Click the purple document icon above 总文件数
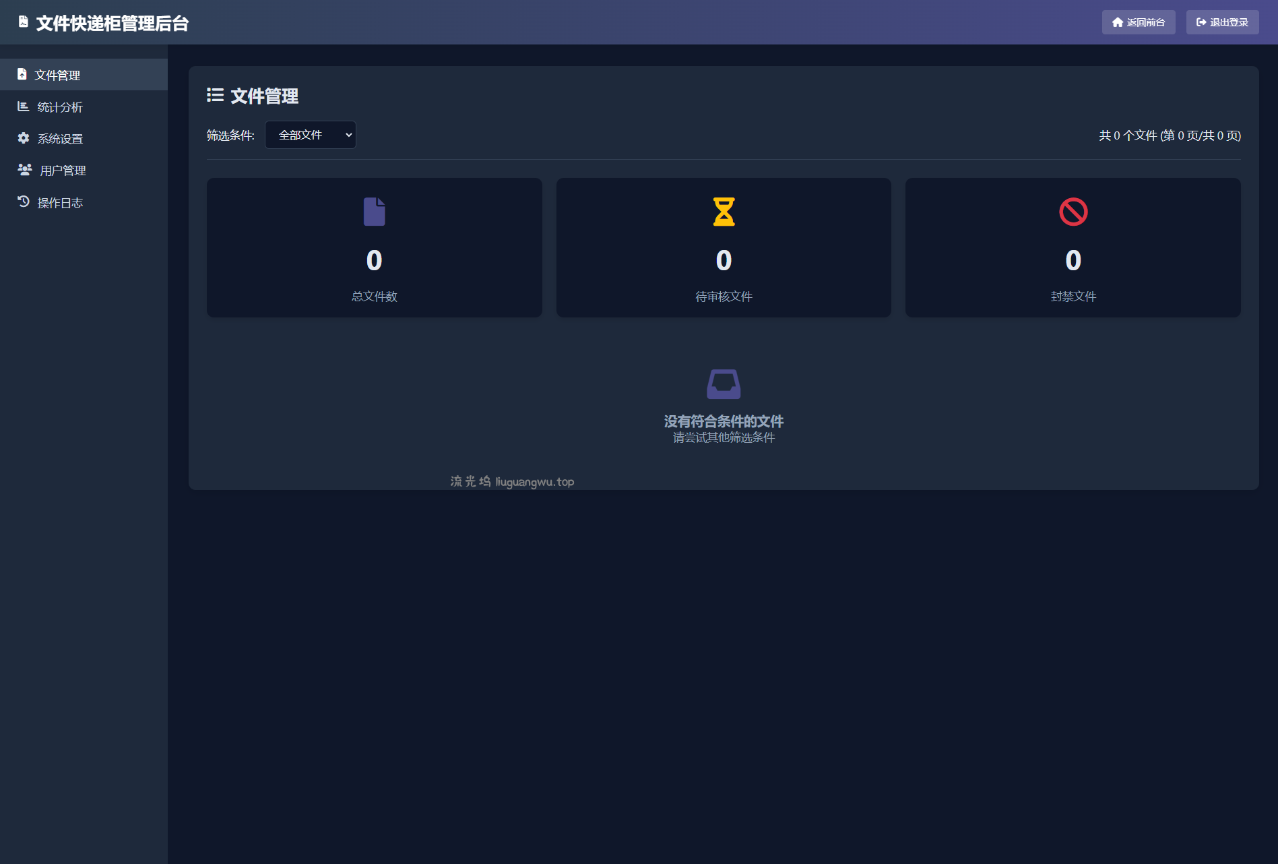Image resolution: width=1278 pixels, height=864 pixels. (x=374, y=212)
